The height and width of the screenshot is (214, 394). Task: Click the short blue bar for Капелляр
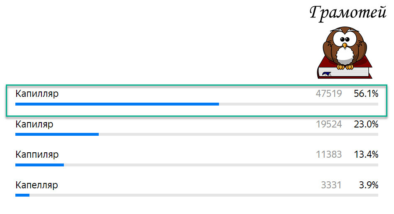coord(22,195)
